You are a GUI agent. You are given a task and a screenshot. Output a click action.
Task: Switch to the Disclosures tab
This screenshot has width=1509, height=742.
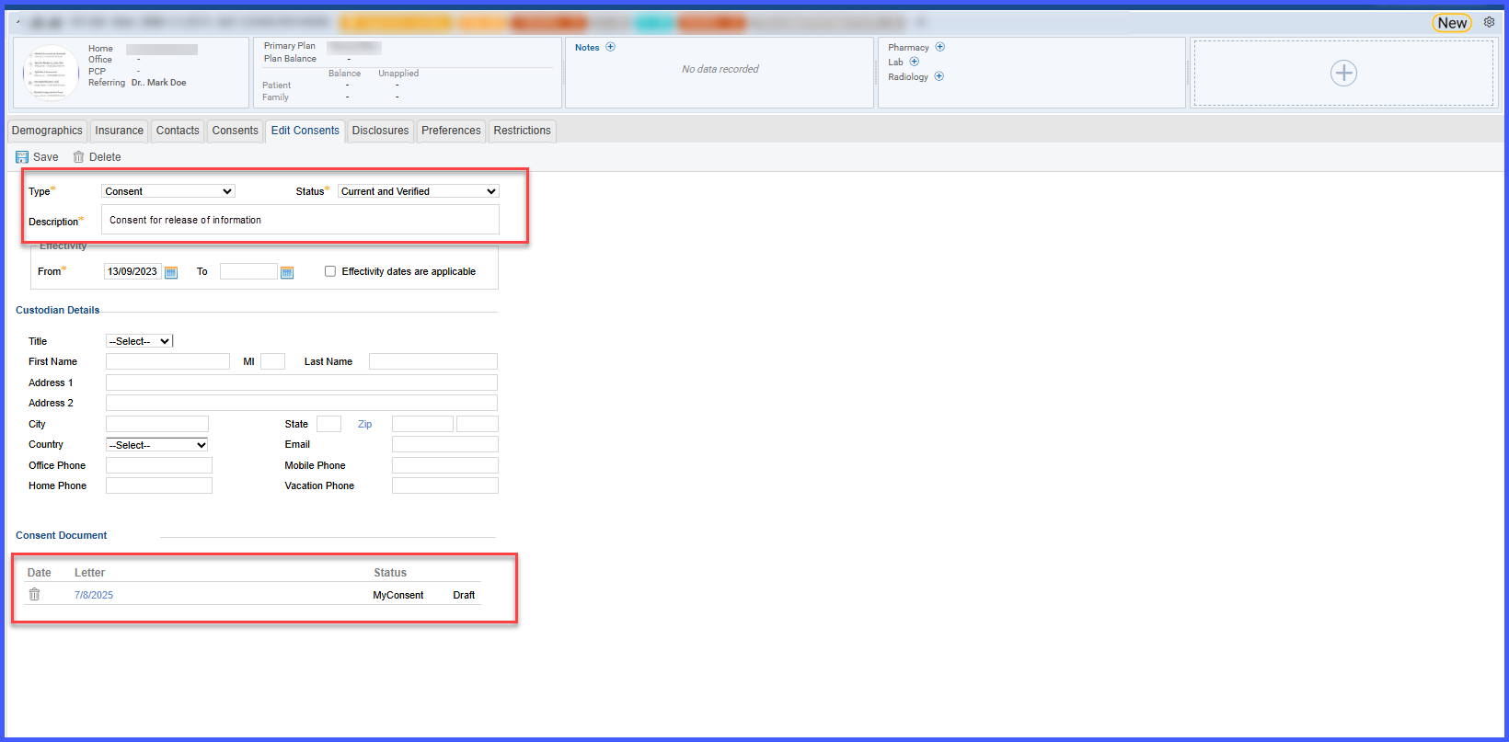(x=380, y=131)
